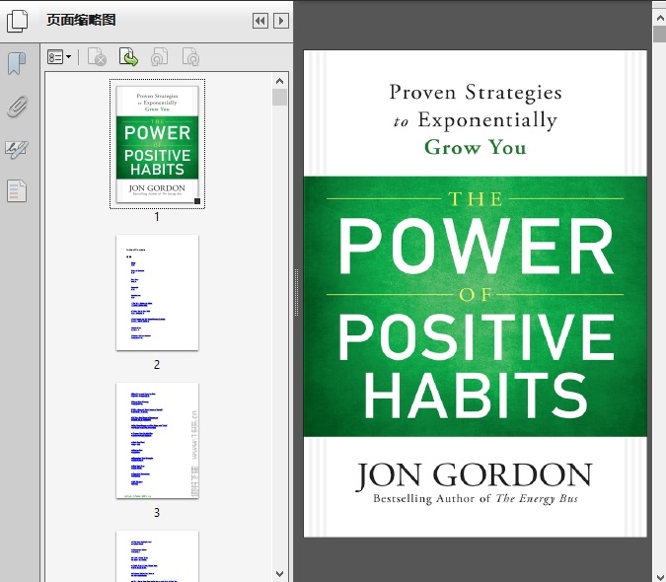Open the thumbnail options dropdown menu
Image resolution: width=666 pixels, height=582 pixels.
[59, 57]
